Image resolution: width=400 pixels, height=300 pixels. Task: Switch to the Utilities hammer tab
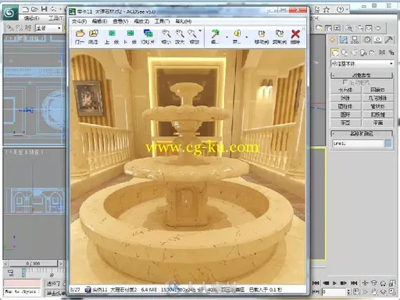[389, 40]
